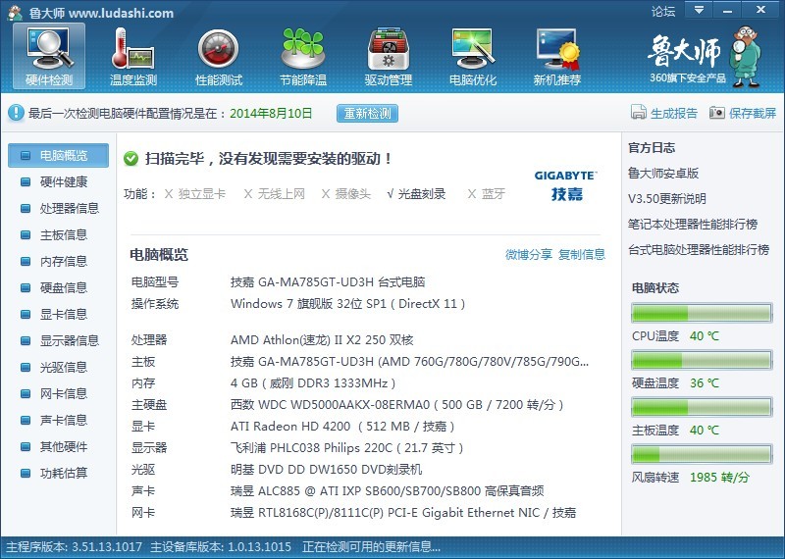785x559 pixels.
Task: Click the 保存截屏 camera icon
Action: 717,112
